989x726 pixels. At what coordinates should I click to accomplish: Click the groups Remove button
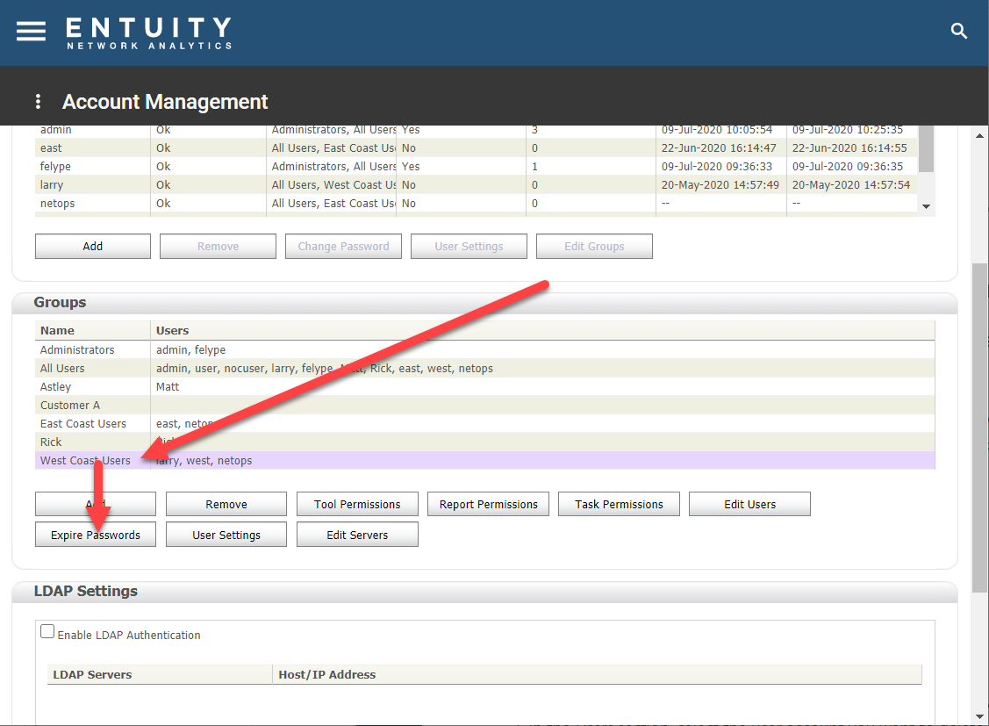(x=226, y=505)
